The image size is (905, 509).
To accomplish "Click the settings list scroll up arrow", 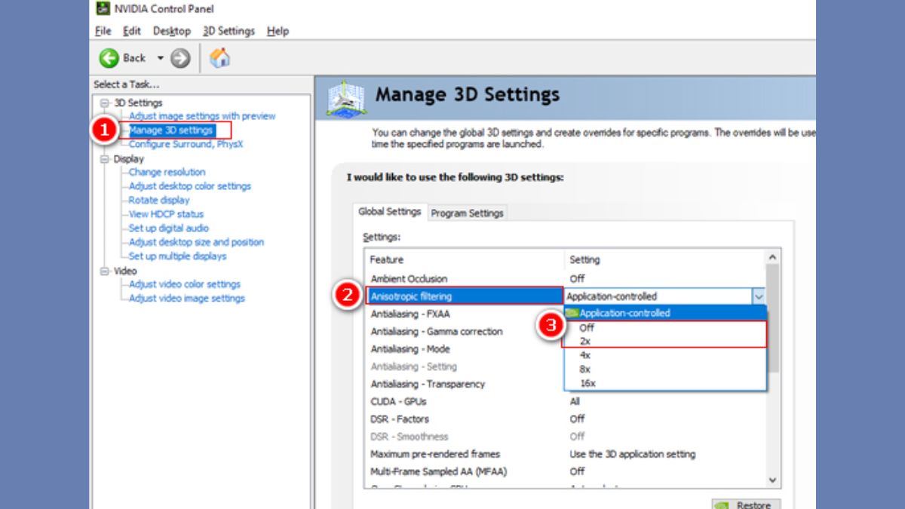I will [773, 257].
